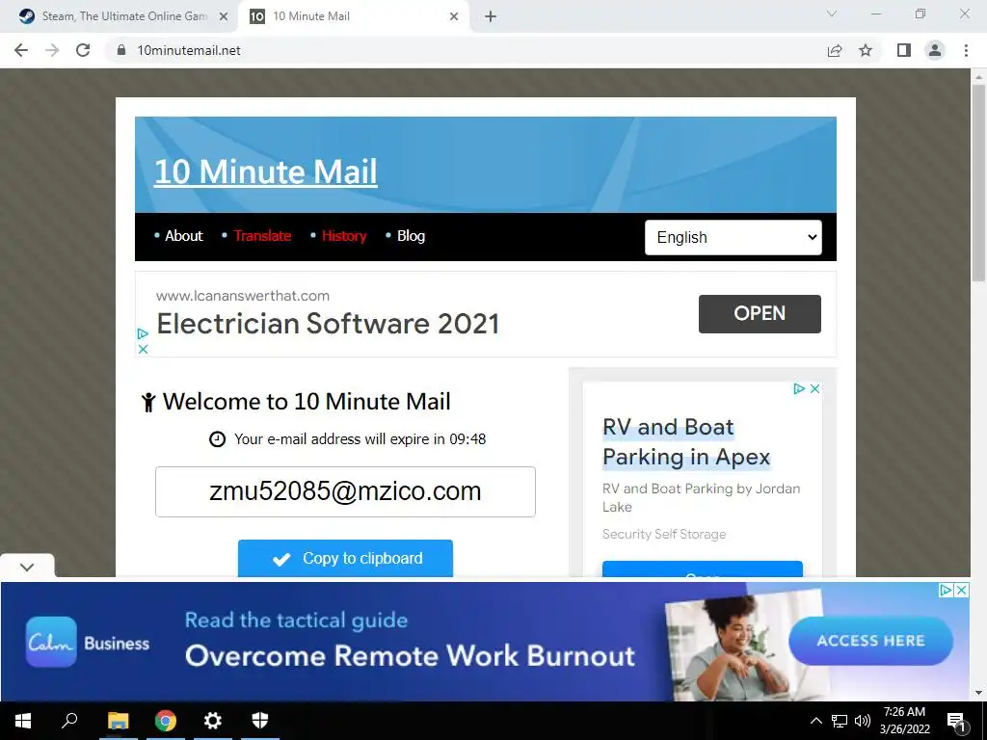Select the 10 Minute Mail tab
The height and width of the screenshot is (740, 987).
click(x=353, y=16)
